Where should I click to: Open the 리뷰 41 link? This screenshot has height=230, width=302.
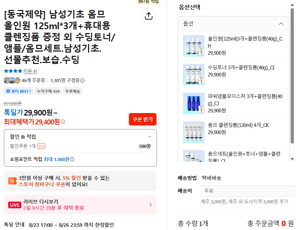click(x=30, y=71)
